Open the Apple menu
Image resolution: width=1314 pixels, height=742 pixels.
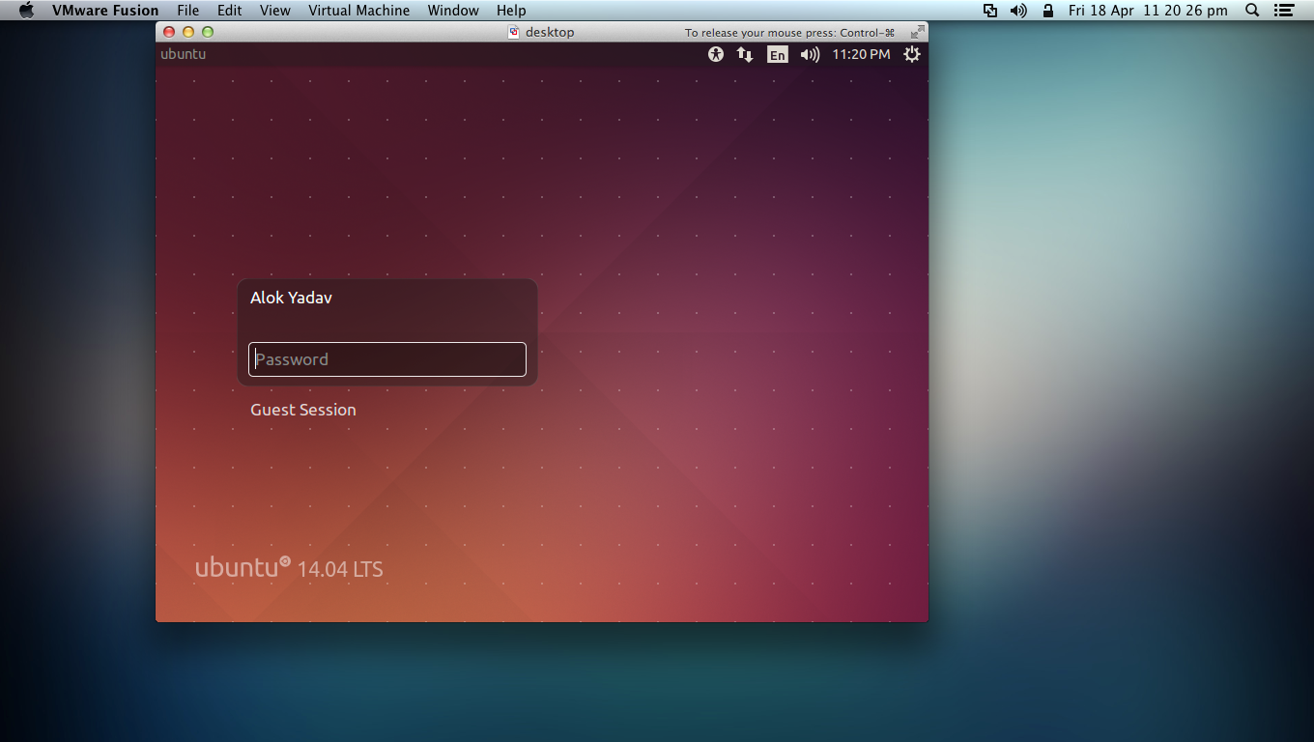pos(26,11)
